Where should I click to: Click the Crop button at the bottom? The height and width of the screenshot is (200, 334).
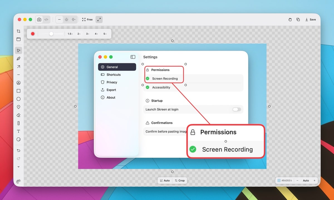(180, 180)
